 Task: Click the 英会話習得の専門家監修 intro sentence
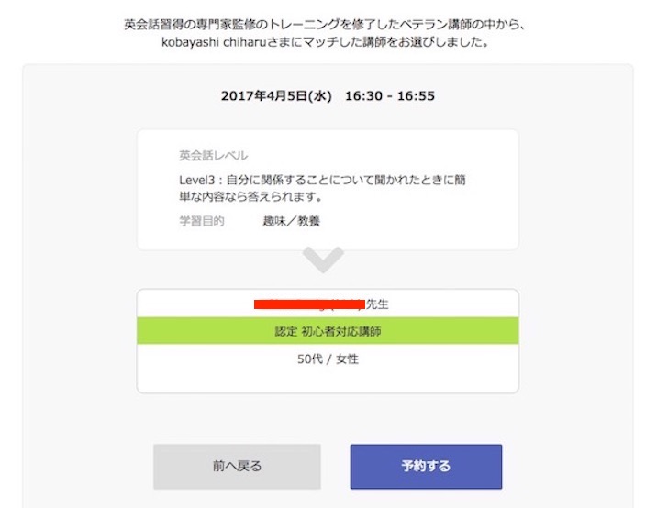coord(324,25)
